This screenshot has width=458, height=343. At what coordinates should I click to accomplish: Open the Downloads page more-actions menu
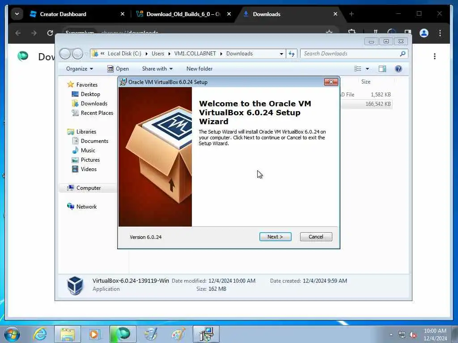click(435, 56)
